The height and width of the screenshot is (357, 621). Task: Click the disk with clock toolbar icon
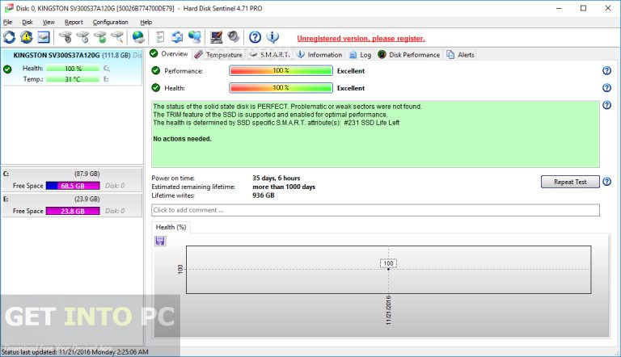point(82,37)
